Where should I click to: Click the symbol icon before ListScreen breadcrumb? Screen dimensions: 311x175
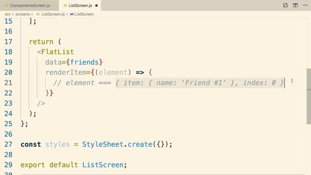click(72, 14)
